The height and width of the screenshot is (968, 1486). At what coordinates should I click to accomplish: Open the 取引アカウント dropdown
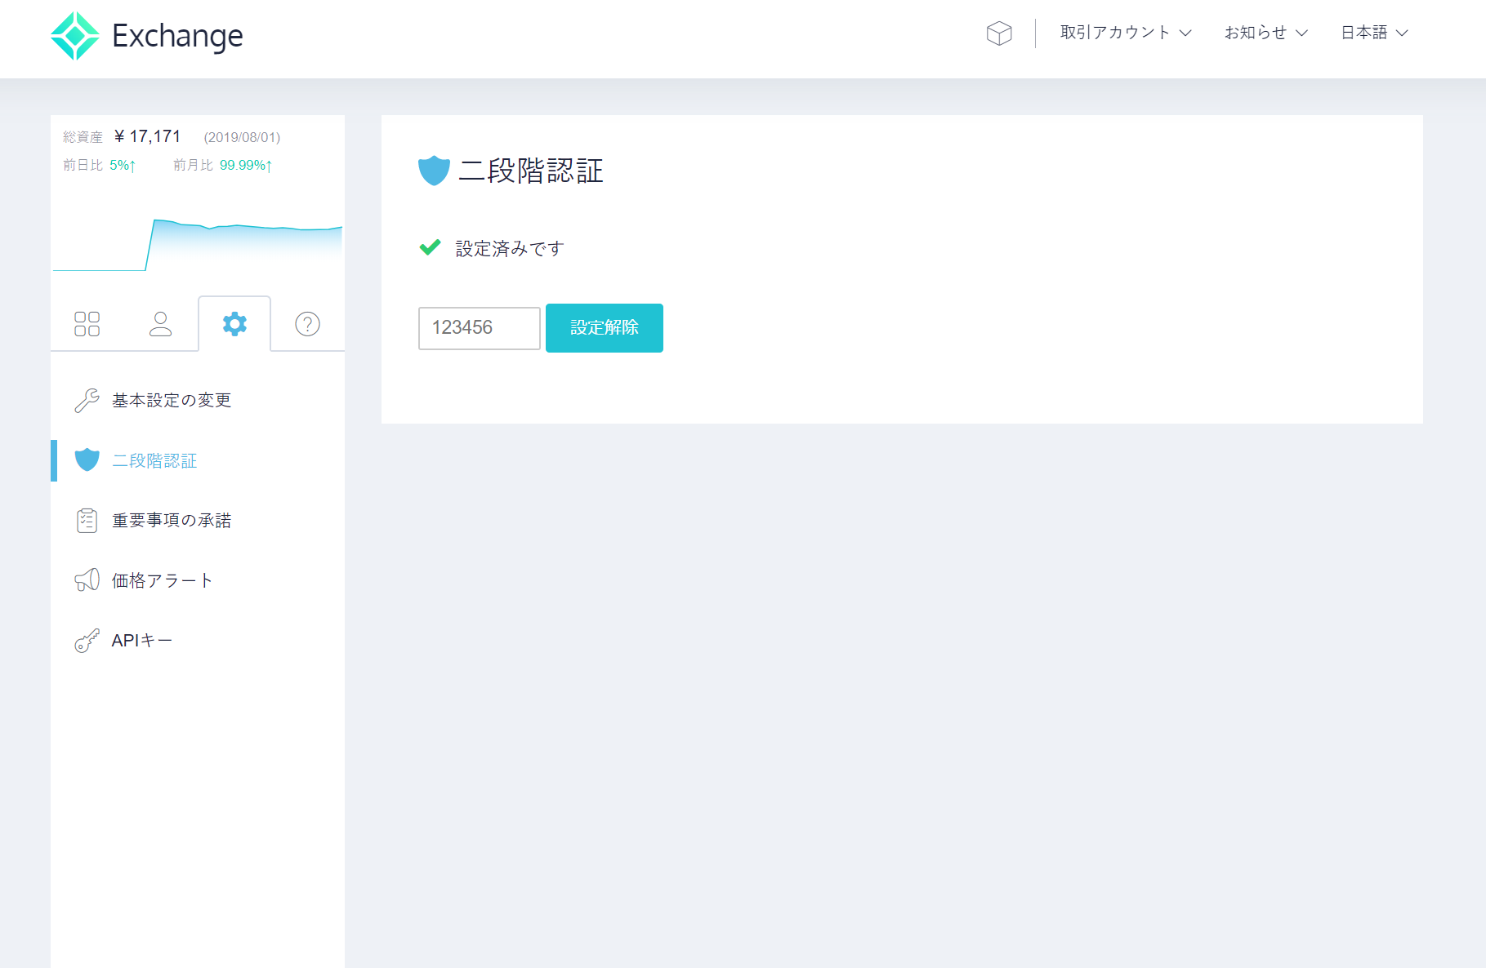point(1124,32)
